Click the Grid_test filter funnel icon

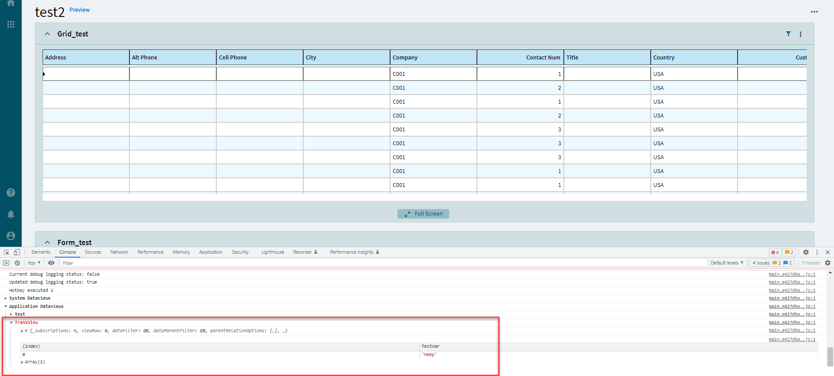click(x=788, y=34)
